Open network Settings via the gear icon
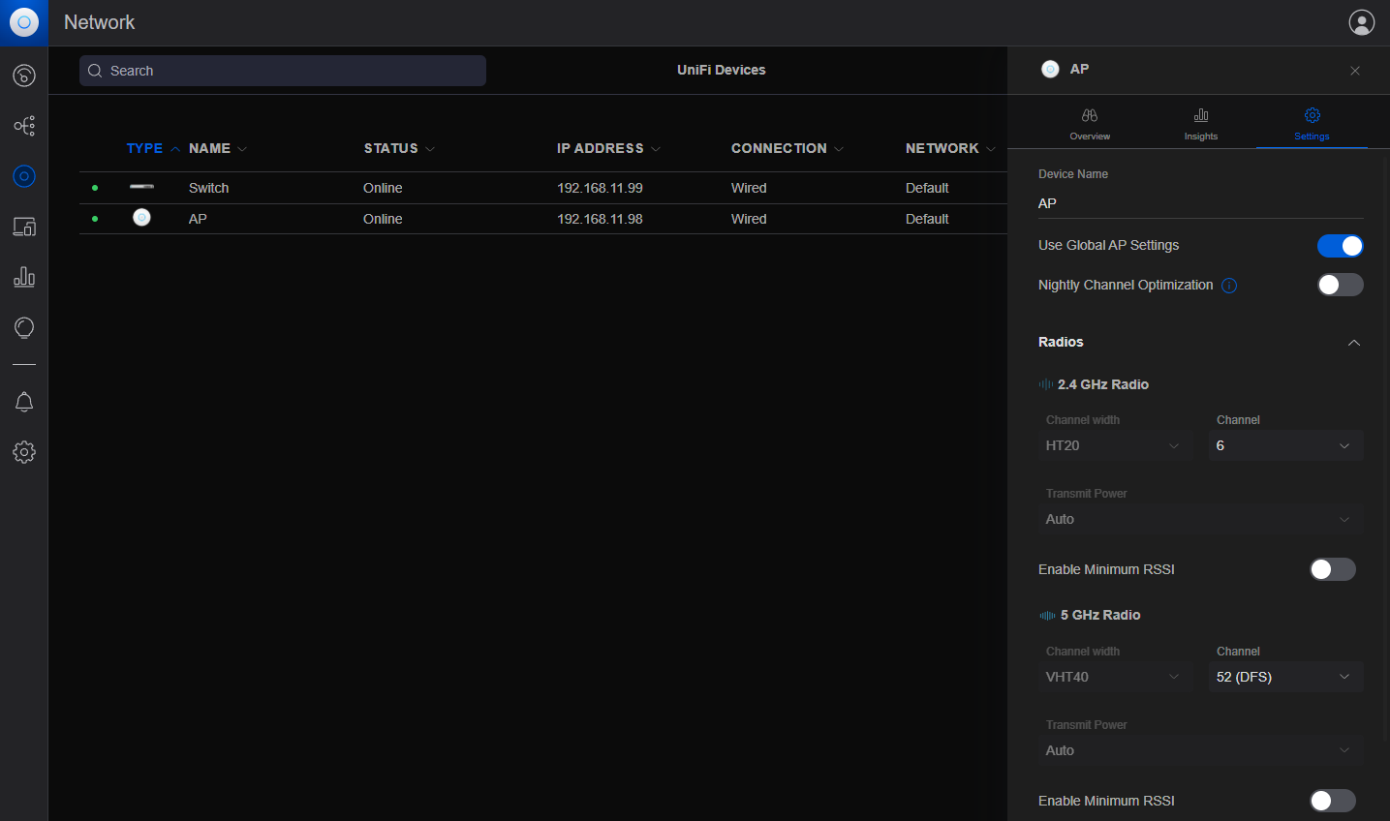Screen dimensions: 1390x821 click(x=23, y=451)
